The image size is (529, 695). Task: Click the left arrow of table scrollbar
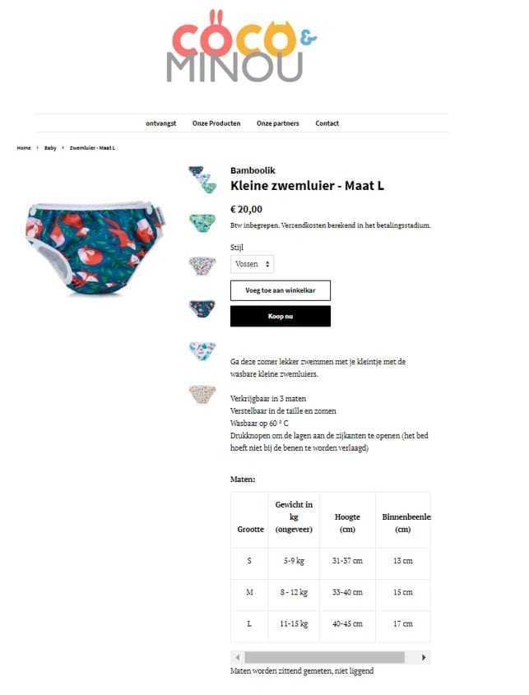pyautogui.click(x=238, y=657)
